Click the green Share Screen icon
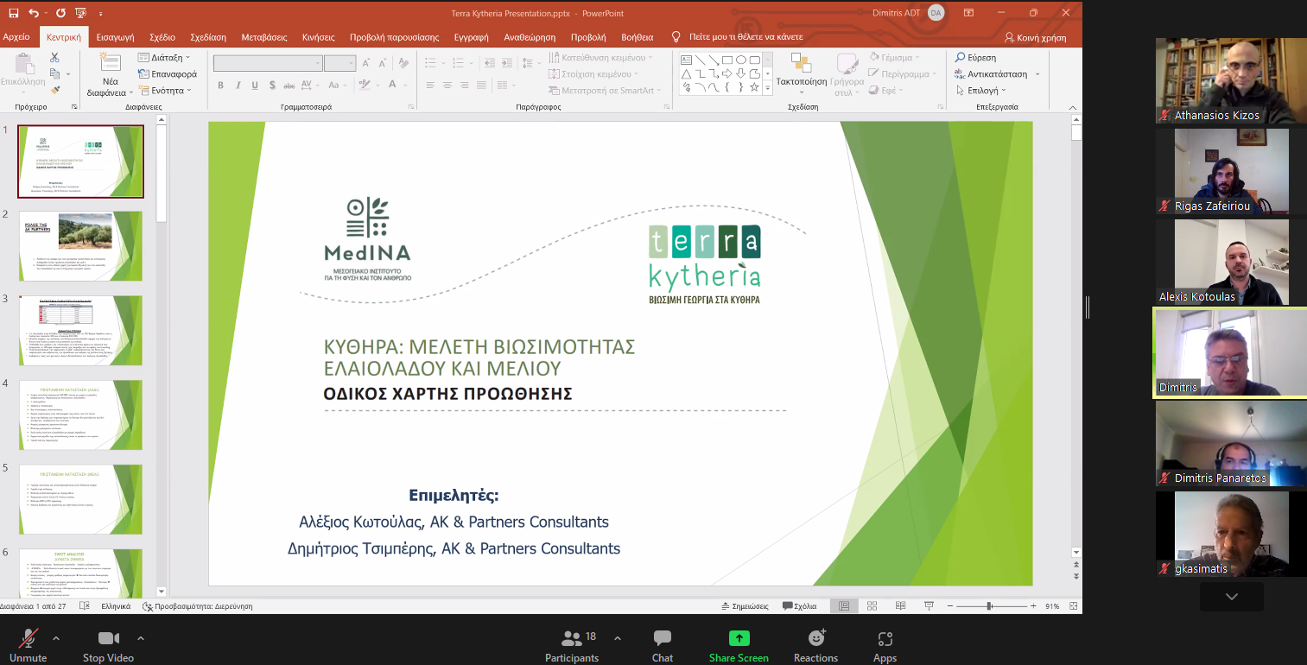Image resolution: width=1307 pixels, height=665 pixels. tap(739, 638)
